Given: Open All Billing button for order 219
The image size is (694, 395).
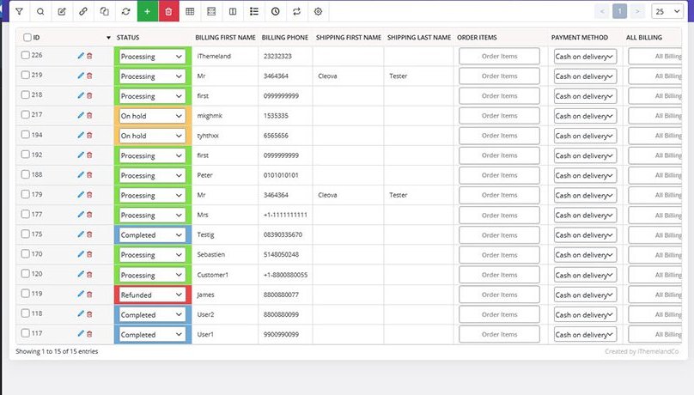Looking at the screenshot, I should [656, 76].
